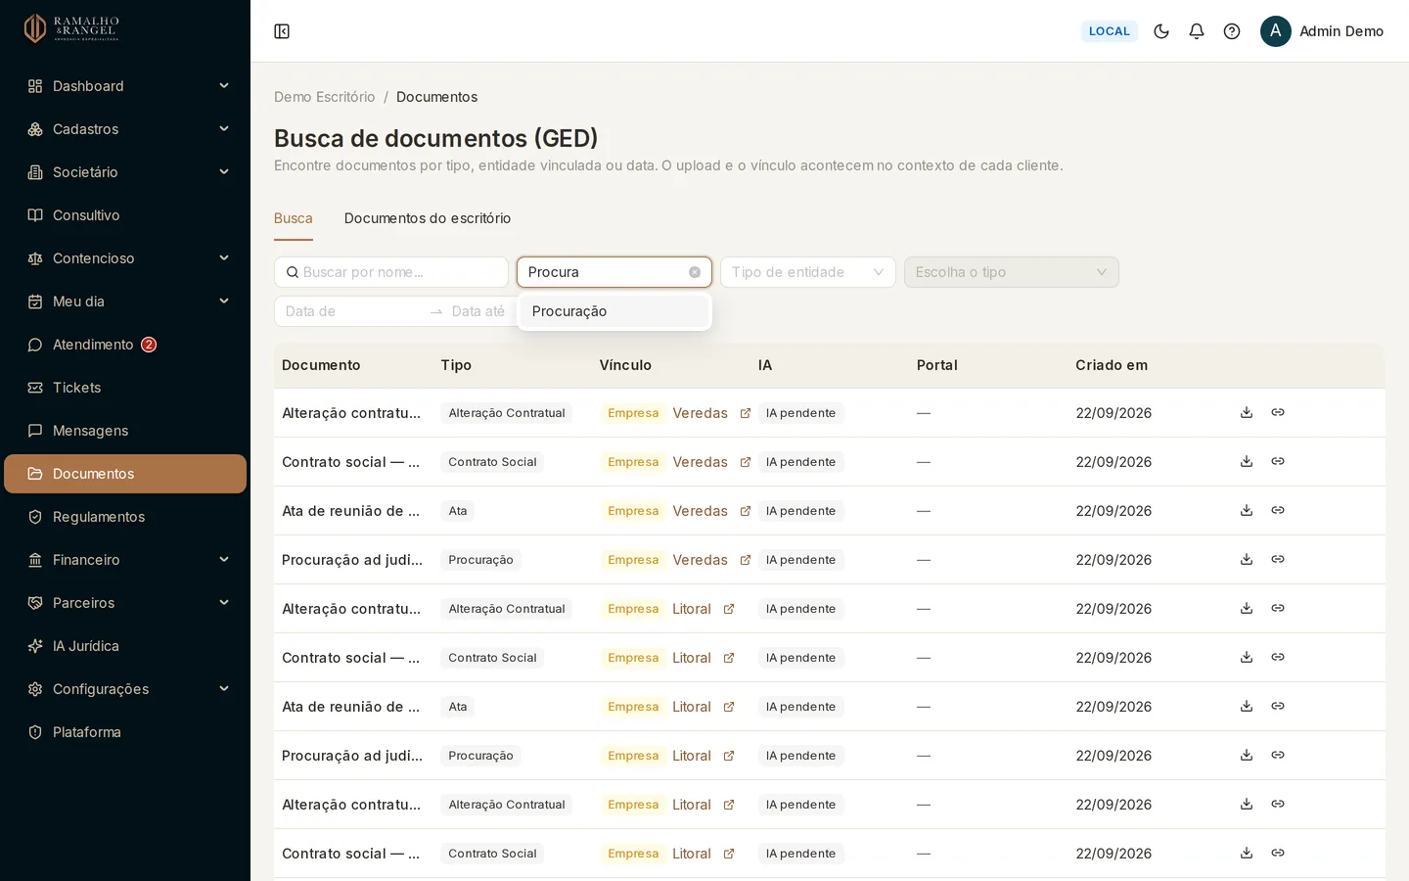
Task: Open the Veredas link in the Contrato social row
Action: click(700, 462)
